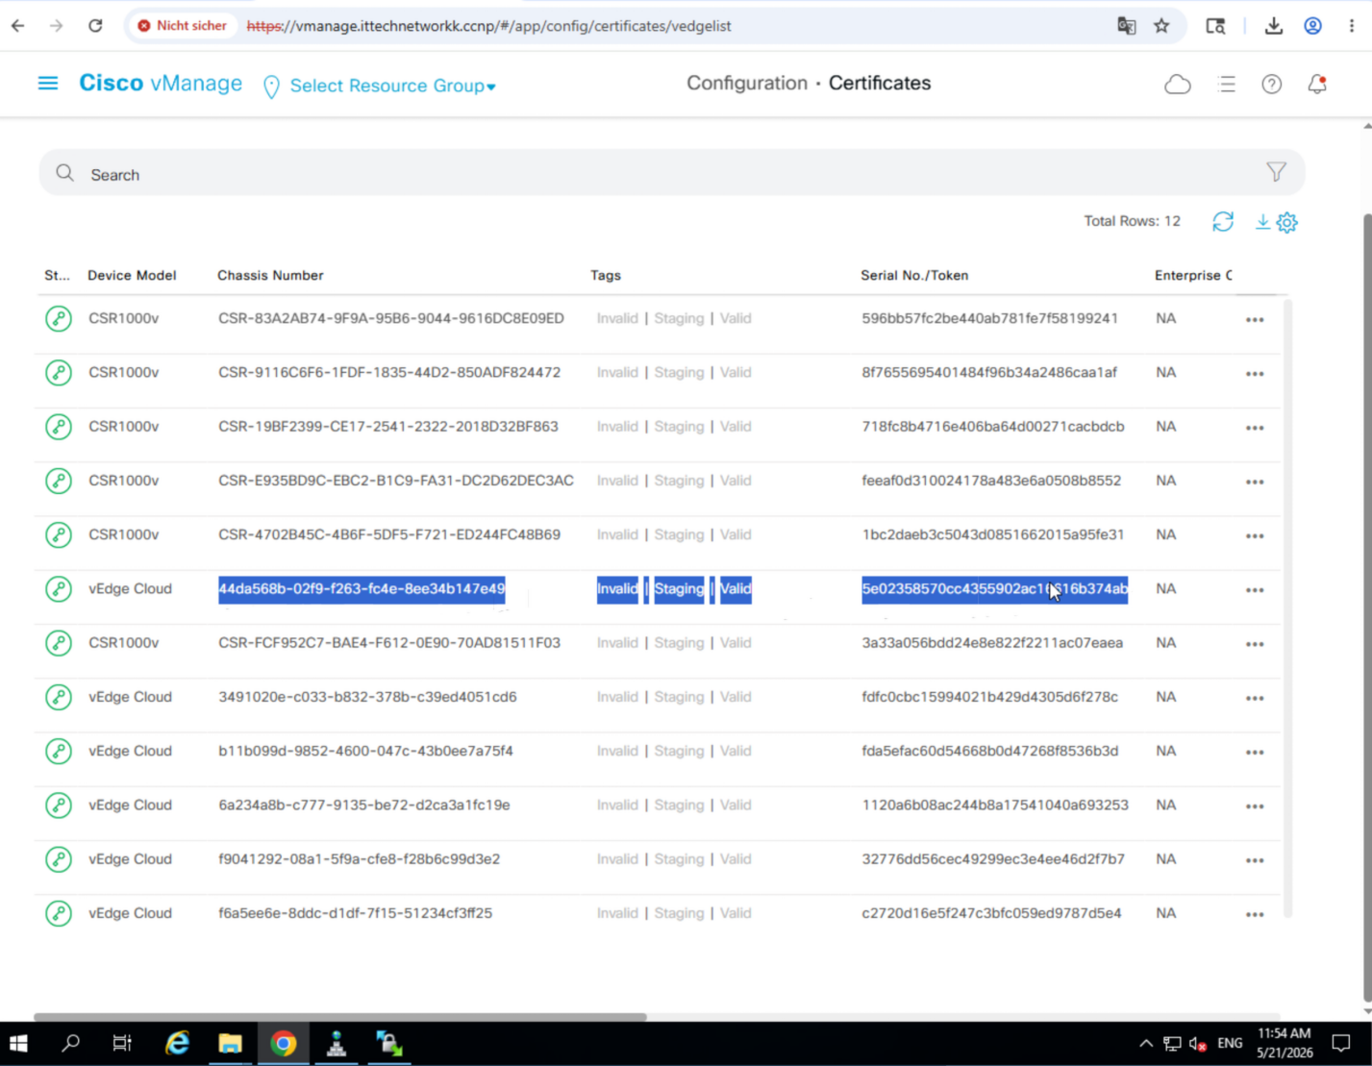The image size is (1372, 1066).
Task: Refresh the certificates table
Action: point(1223,222)
